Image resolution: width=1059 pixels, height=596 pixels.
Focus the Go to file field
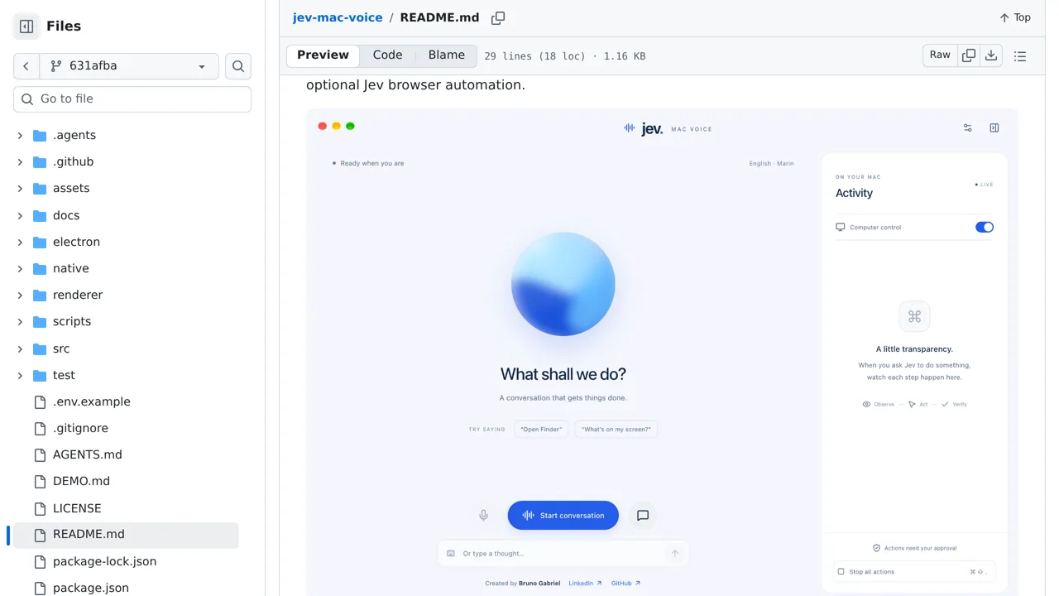click(x=132, y=99)
